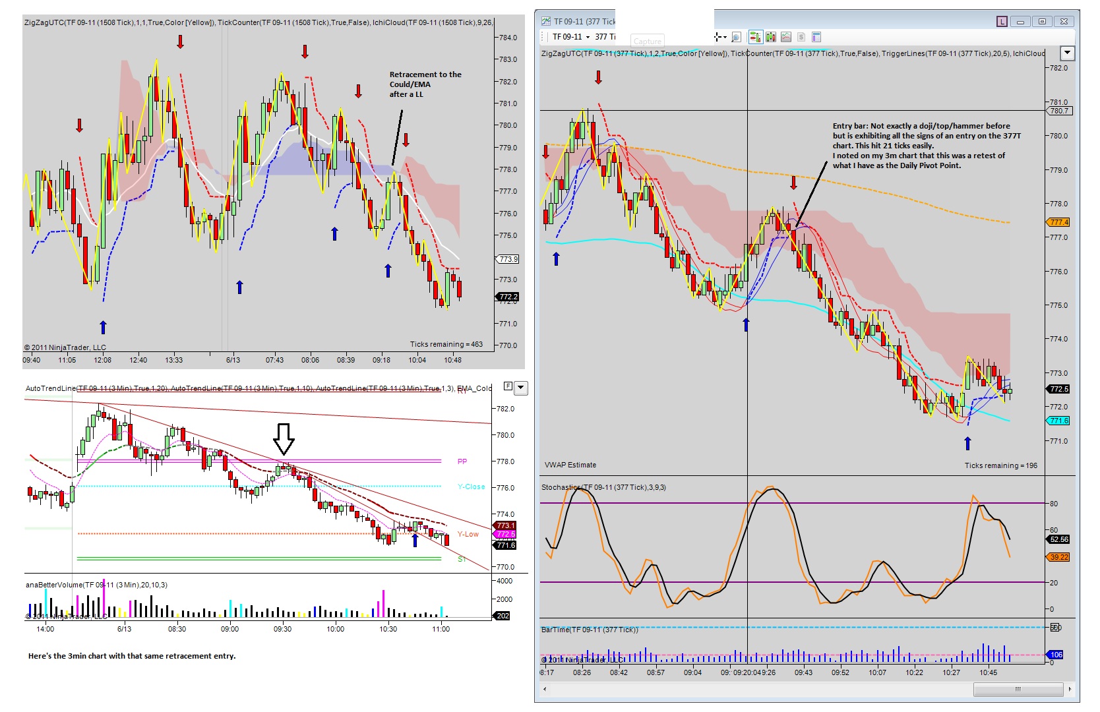Click the cyan 771.6 price marker on 377T chart

(1058, 421)
